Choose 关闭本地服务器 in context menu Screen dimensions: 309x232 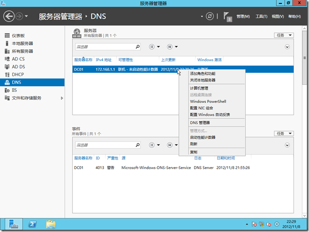point(212,80)
